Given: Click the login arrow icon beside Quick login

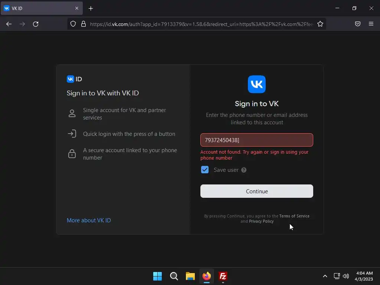Looking at the screenshot, I should tap(72, 134).
